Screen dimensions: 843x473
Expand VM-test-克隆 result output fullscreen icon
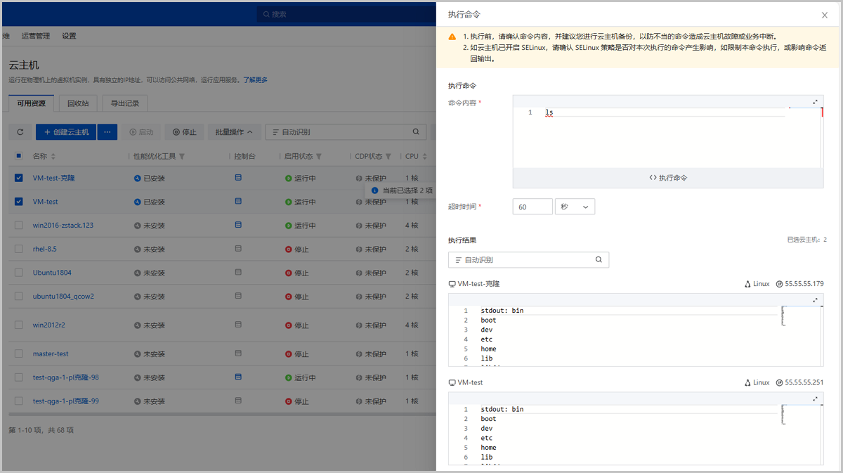coord(815,300)
